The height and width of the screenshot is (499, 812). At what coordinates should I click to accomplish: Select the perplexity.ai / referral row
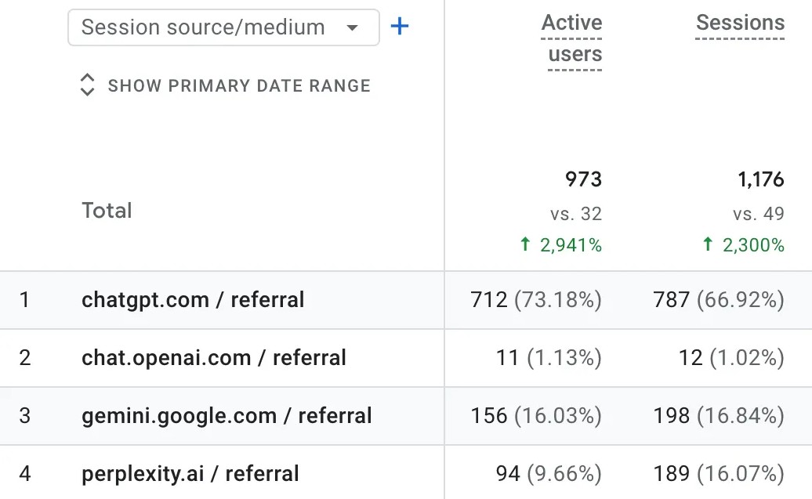[x=190, y=473]
